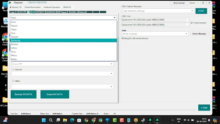Choose Realme from brand list
This screenshot has height=124, width=220.
[x=63, y=44]
